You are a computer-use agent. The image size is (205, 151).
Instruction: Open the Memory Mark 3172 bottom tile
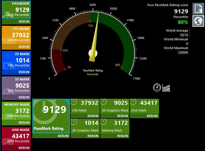[115, 126]
